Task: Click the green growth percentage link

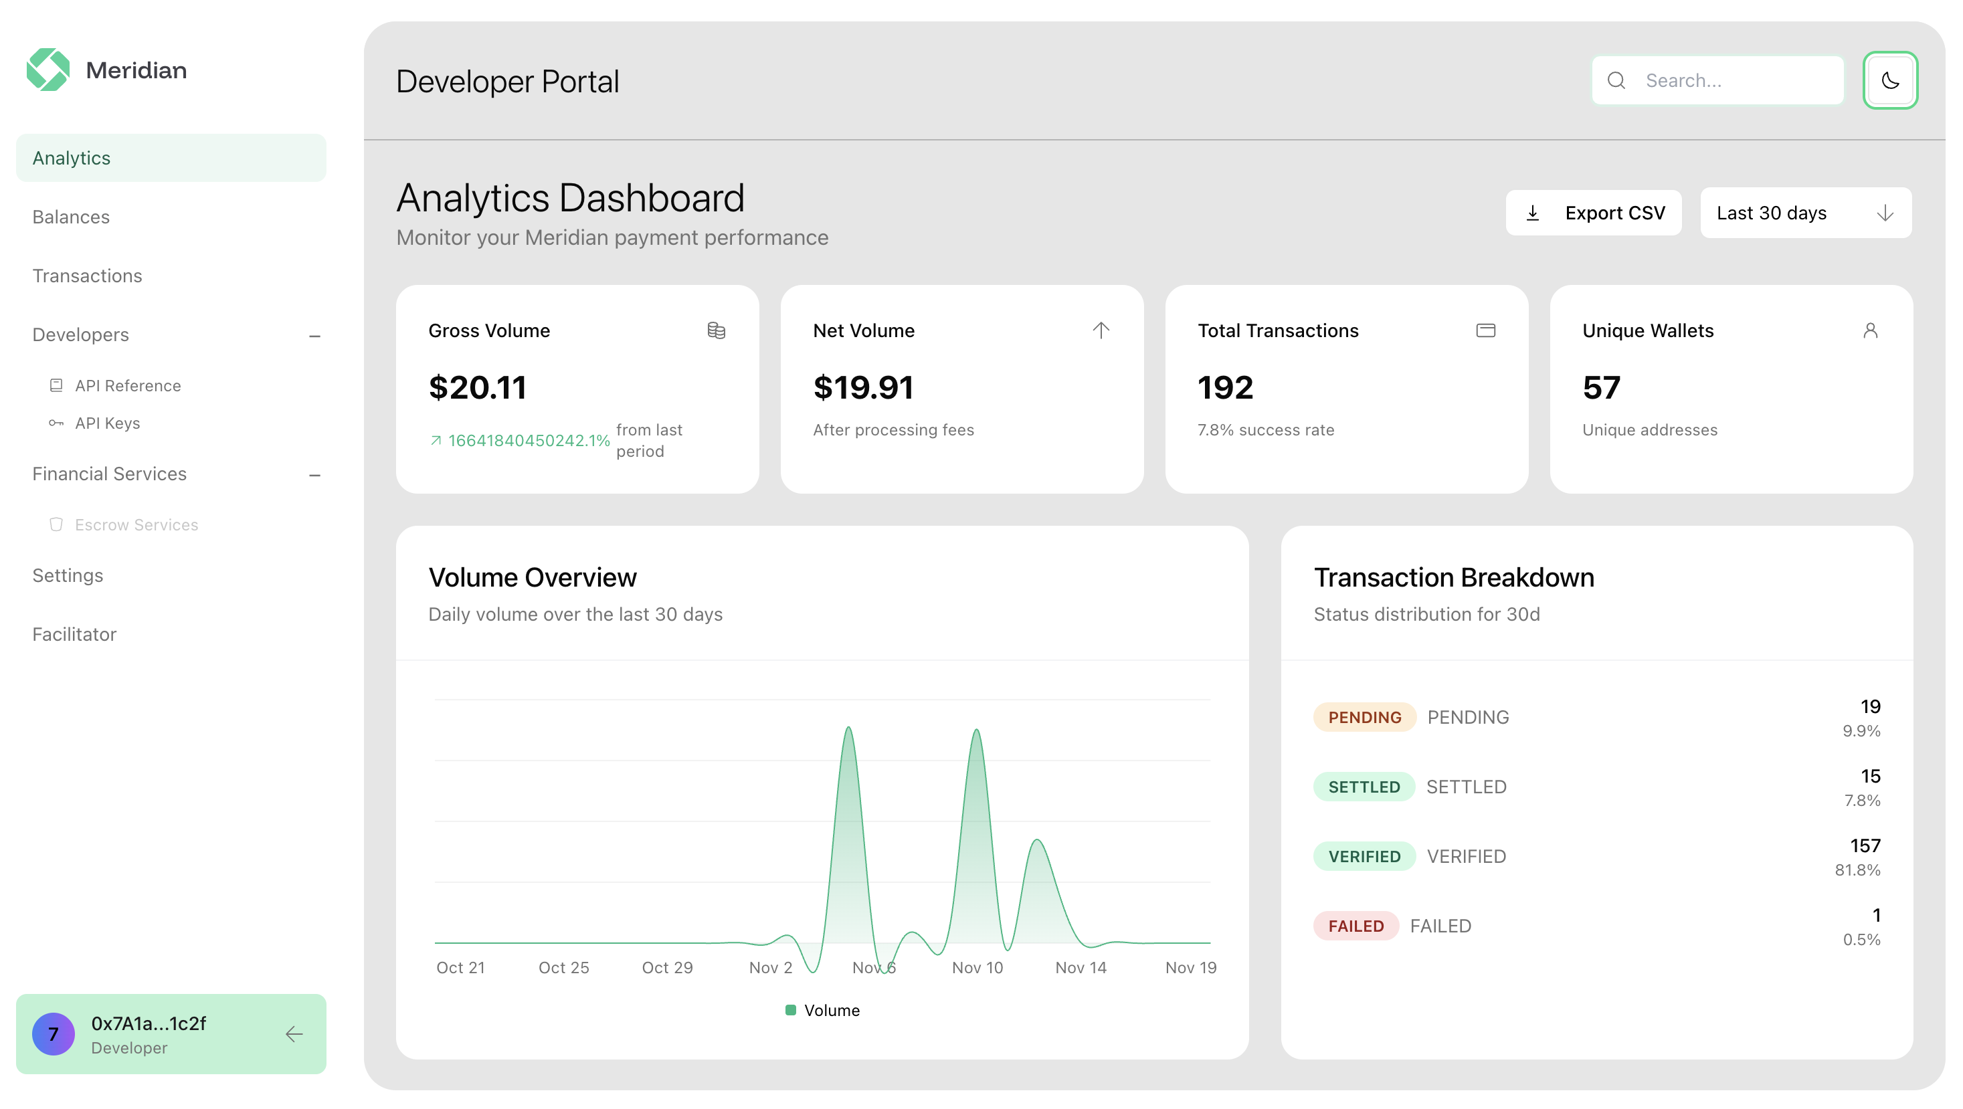Action: coord(521,440)
